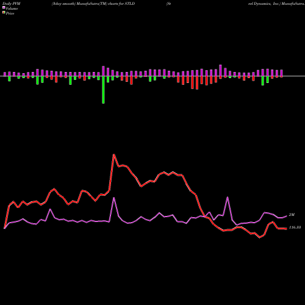Click the 116.33 price value label
305x305 pixels.
point(295,228)
